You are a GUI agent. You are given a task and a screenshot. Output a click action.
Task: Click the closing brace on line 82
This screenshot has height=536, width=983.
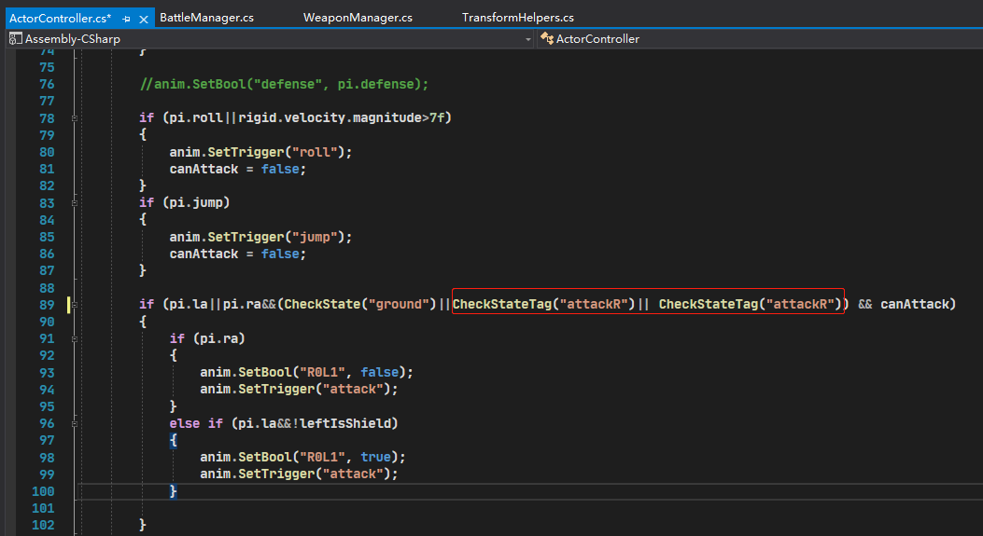tap(142, 186)
